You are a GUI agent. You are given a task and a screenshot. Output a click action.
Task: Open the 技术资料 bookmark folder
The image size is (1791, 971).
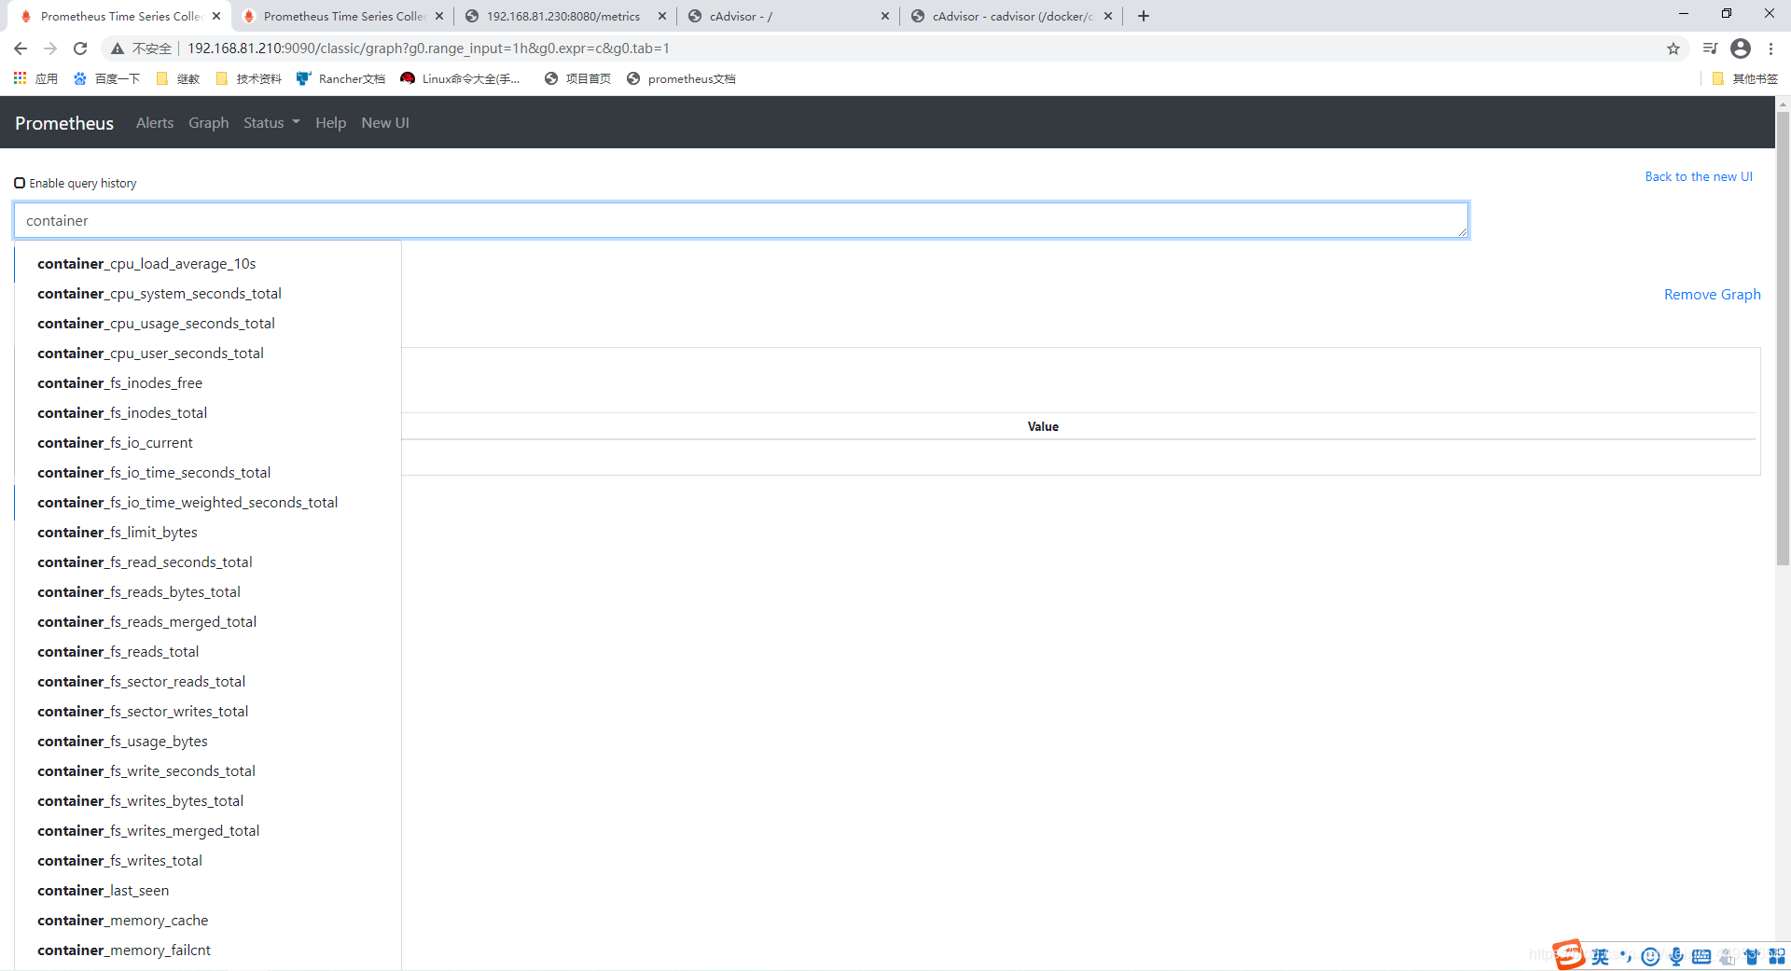[248, 78]
